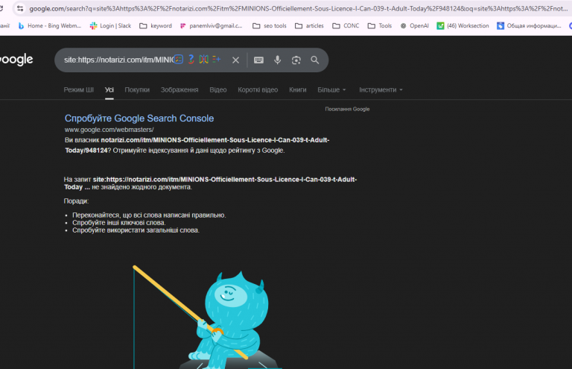Click the browser address bar URL
The width and height of the screenshot is (572, 369).
[299, 8]
